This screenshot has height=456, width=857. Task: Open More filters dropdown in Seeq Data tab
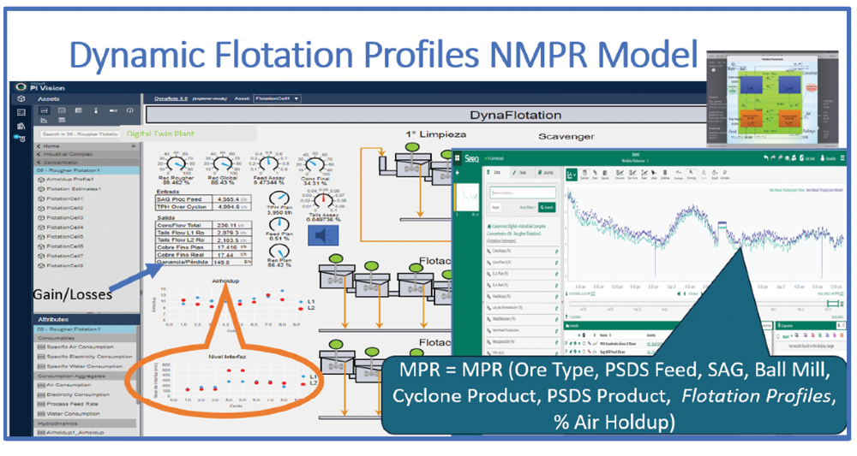[527, 207]
